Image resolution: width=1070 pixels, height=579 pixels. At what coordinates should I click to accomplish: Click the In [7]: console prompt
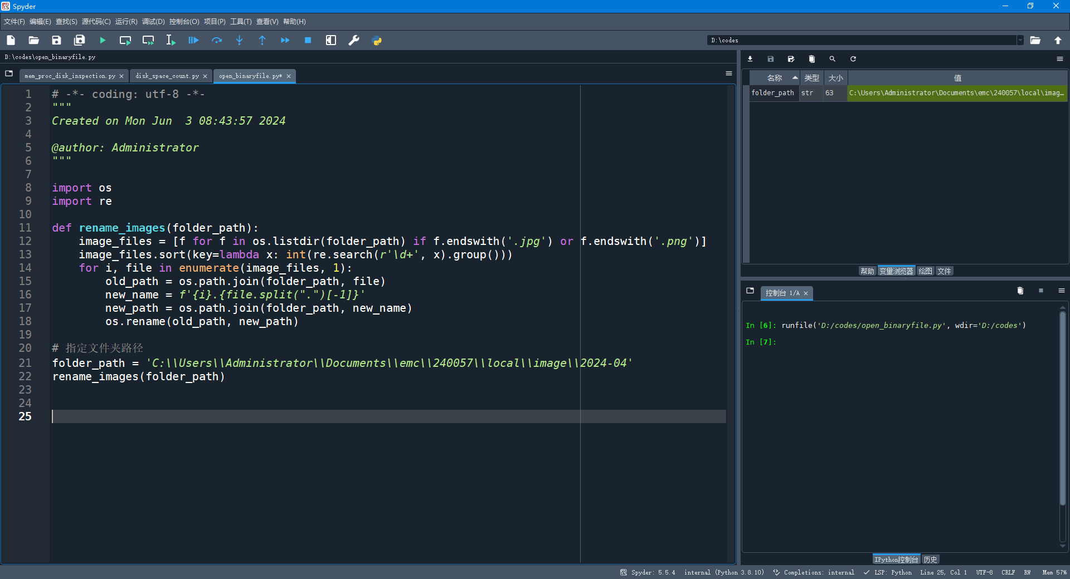point(761,342)
